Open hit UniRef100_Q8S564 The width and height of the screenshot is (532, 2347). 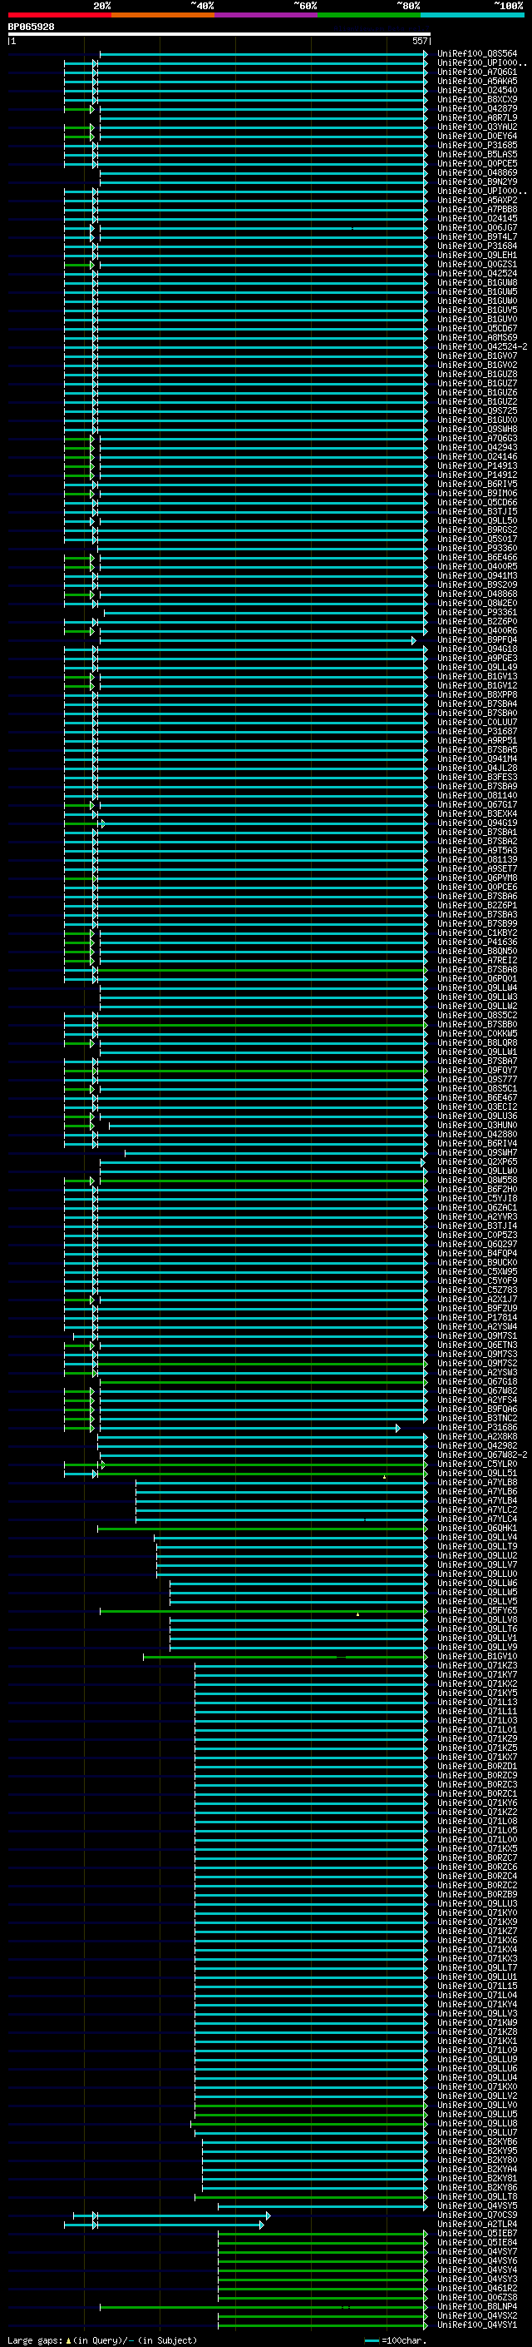477,54
